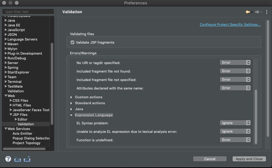Click the export preferences icon
272x168 pixels.
tap(27, 159)
